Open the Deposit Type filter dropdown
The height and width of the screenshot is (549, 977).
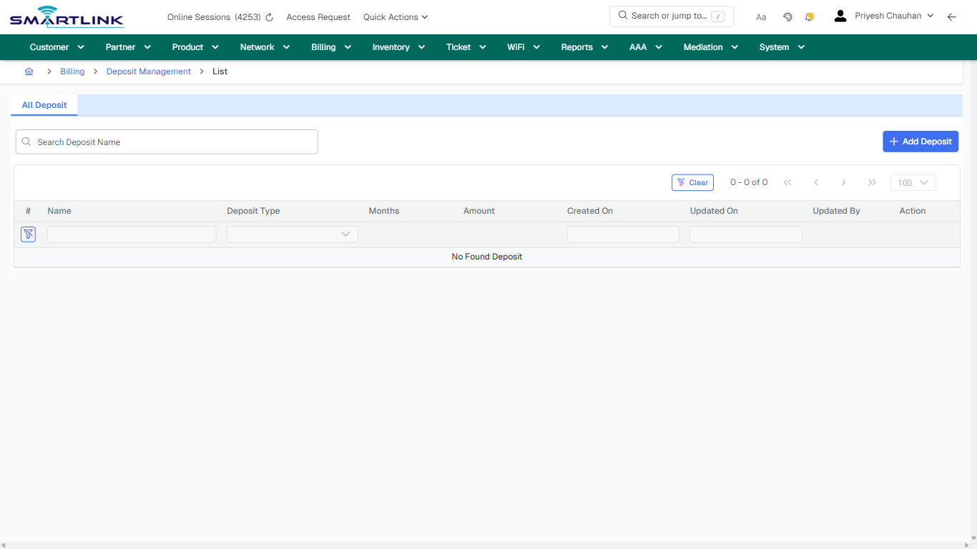[292, 234]
